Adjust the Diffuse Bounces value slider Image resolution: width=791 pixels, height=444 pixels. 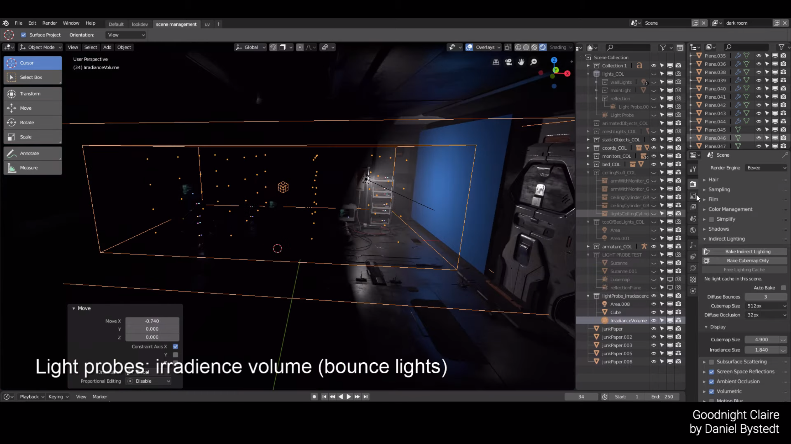coord(766,297)
